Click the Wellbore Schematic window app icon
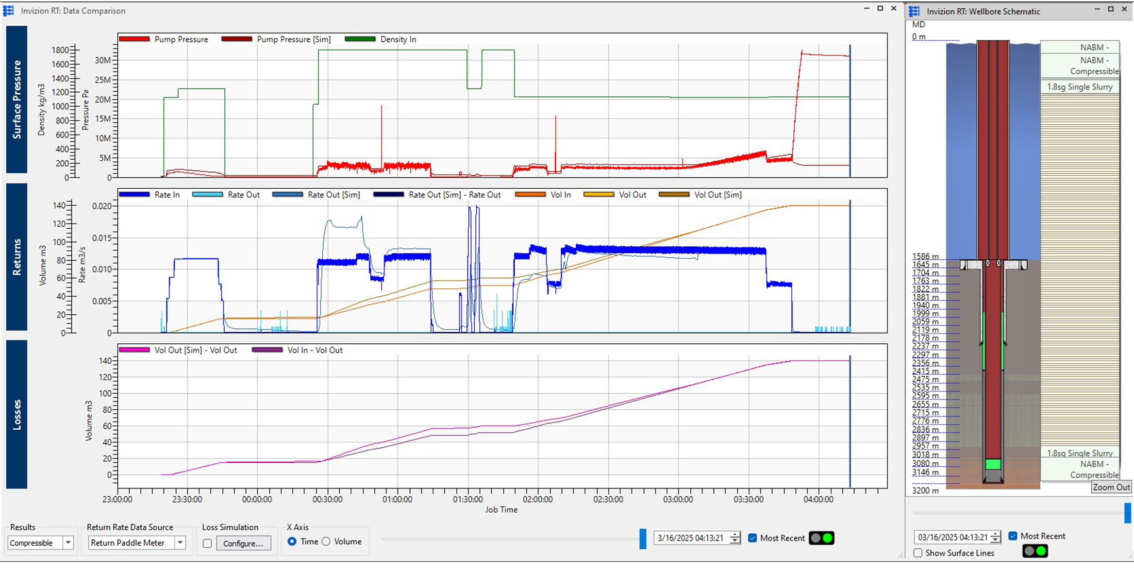This screenshot has width=1134, height=572. click(915, 11)
